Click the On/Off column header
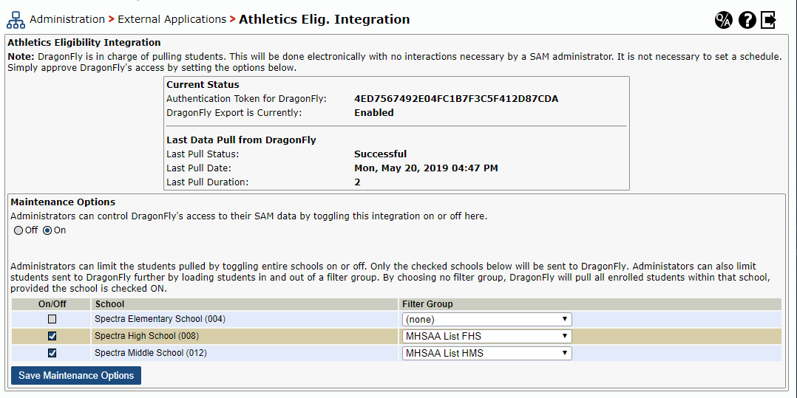 pos(52,304)
